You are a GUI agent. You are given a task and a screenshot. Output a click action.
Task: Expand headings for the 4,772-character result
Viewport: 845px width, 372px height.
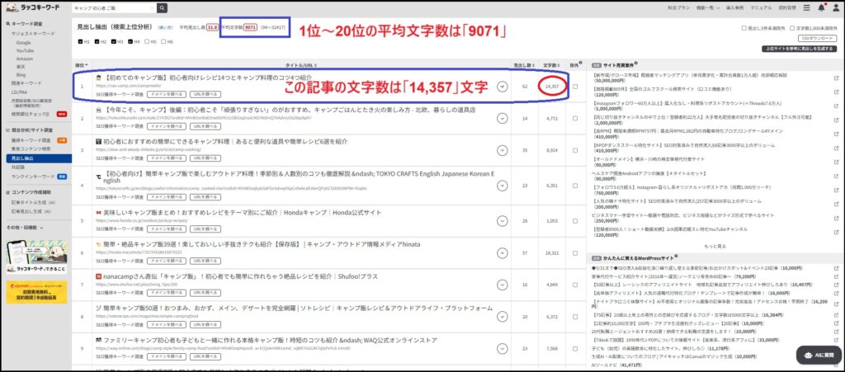[x=503, y=118]
